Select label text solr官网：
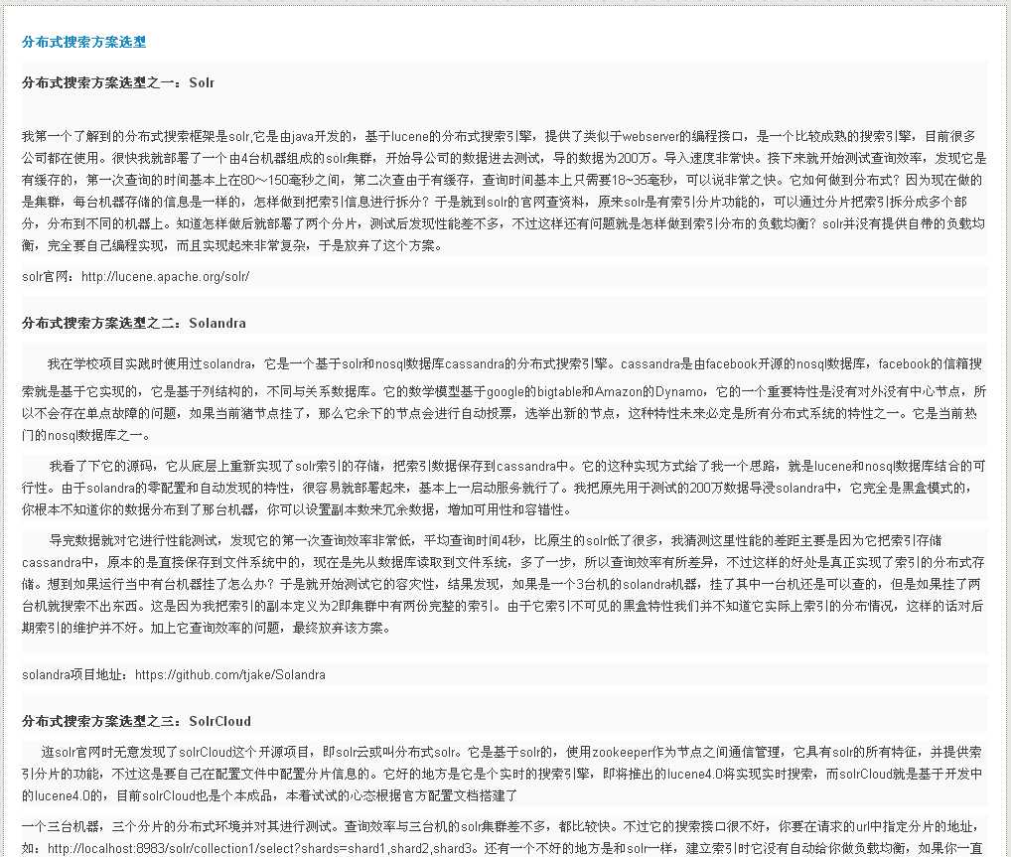Screen dimensions: 1011x857 (x=51, y=277)
